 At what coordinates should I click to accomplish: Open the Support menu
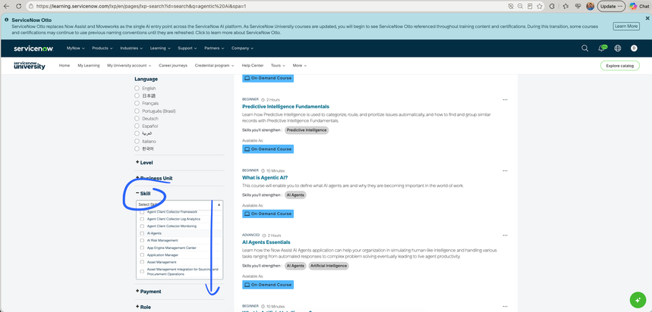tap(187, 48)
